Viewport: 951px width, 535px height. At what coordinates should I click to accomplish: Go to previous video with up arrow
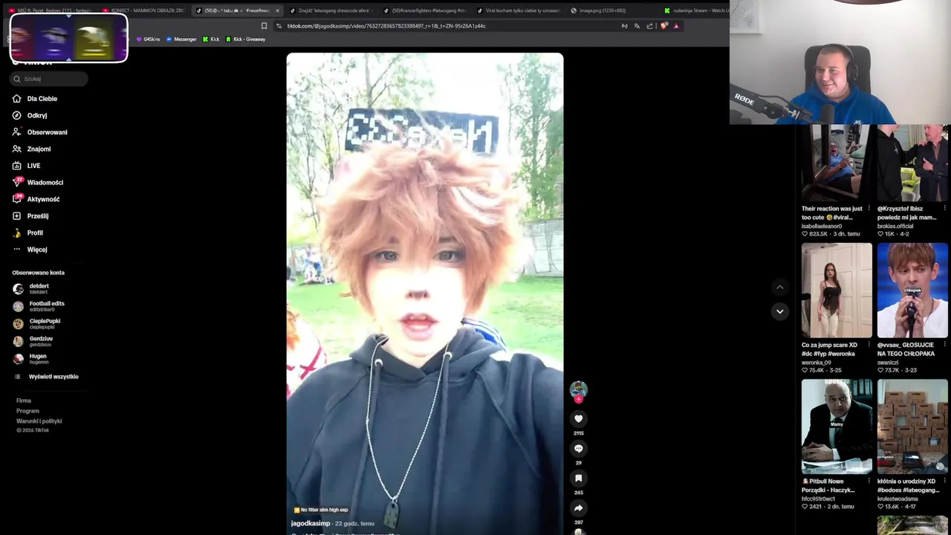point(779,287)
